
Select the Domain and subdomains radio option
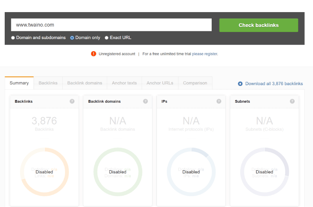(x=13, y=37)
